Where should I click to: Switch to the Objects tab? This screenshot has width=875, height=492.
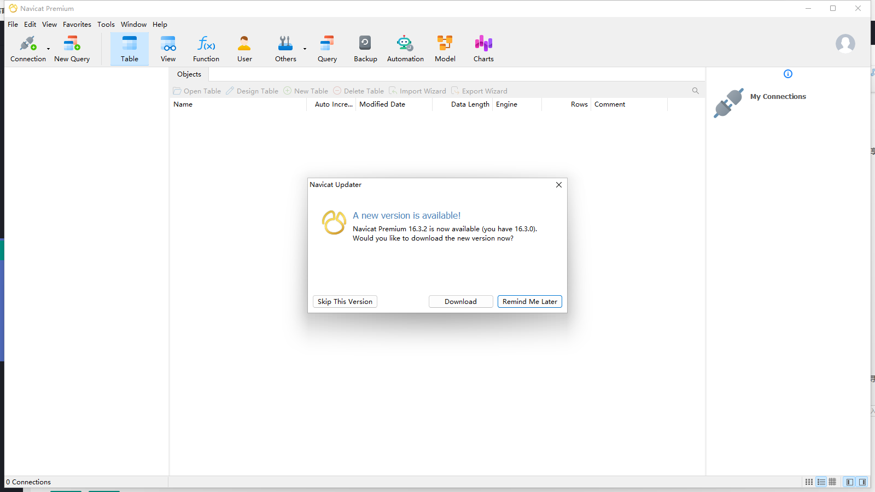coord(189,74)
